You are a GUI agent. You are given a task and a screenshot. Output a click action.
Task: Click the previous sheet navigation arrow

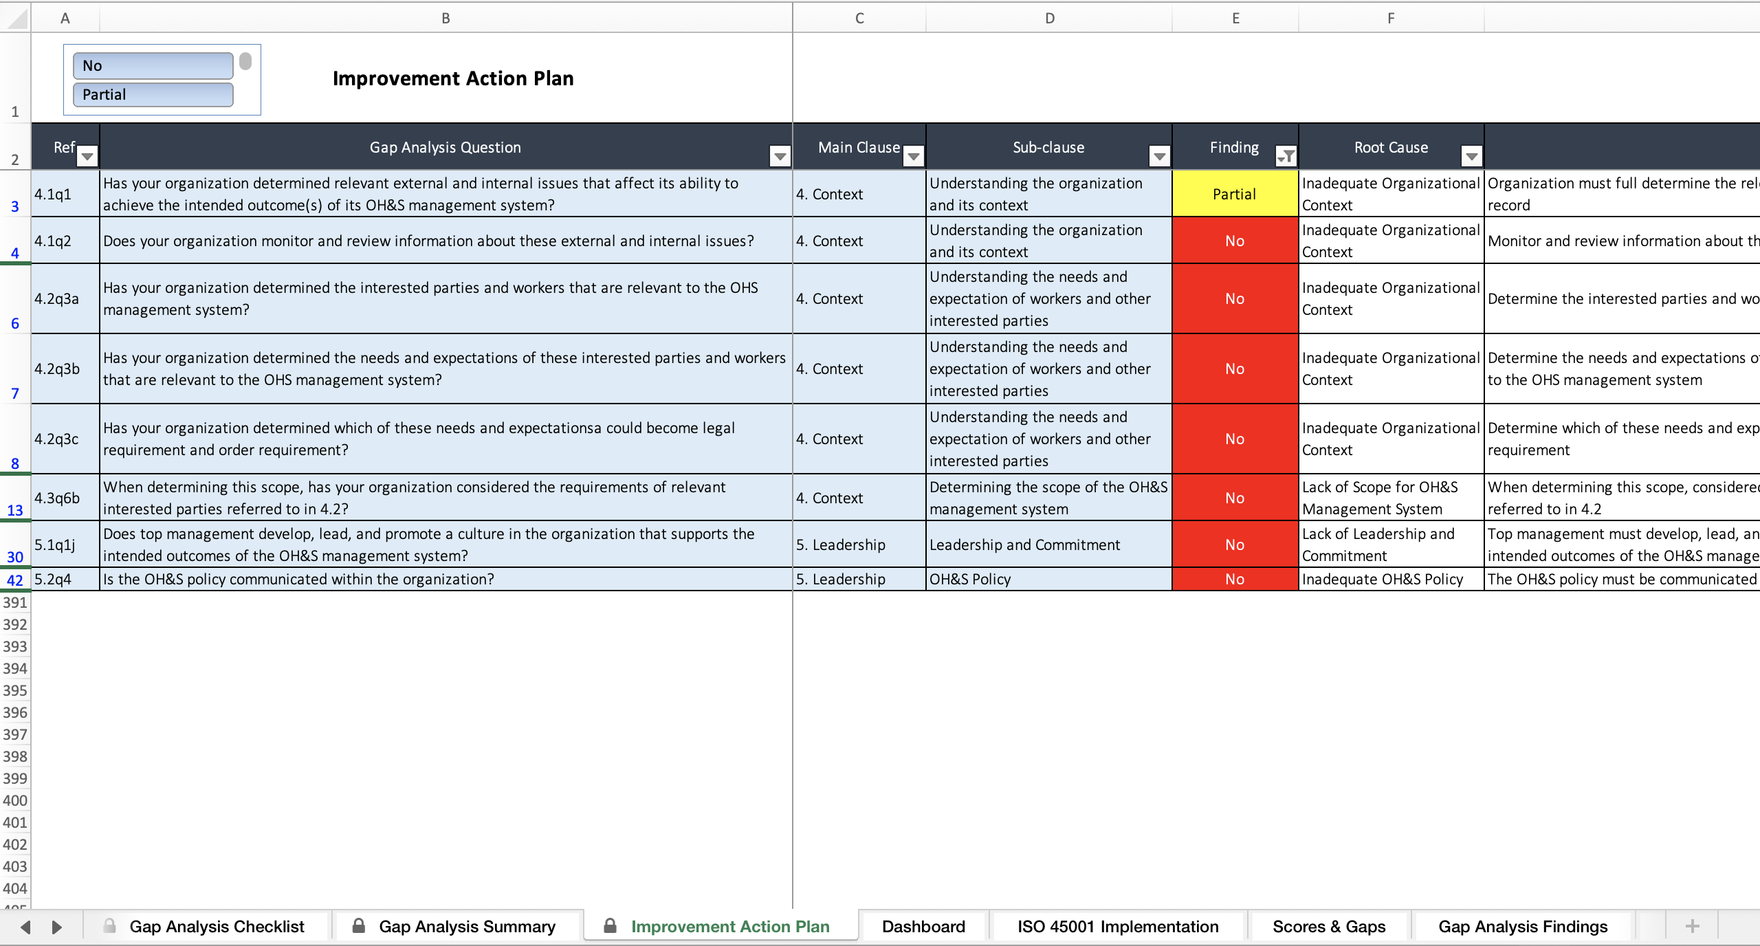25,927
